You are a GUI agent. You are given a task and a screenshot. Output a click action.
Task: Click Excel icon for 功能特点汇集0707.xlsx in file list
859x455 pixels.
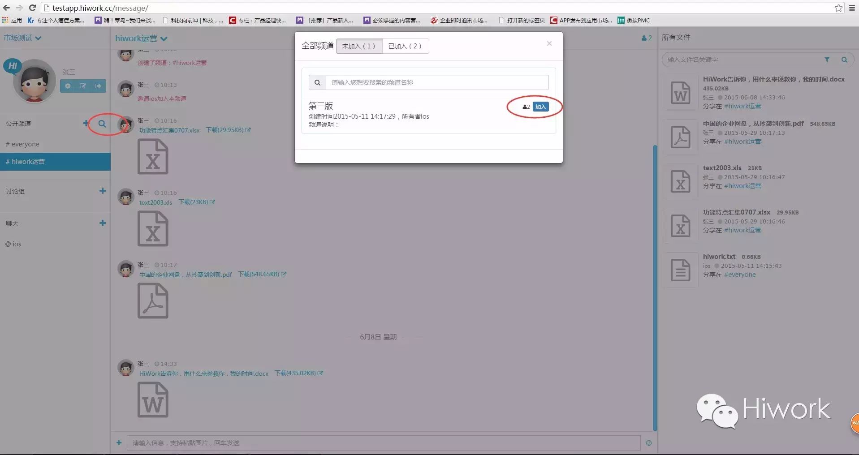click(x=680, y=226)
